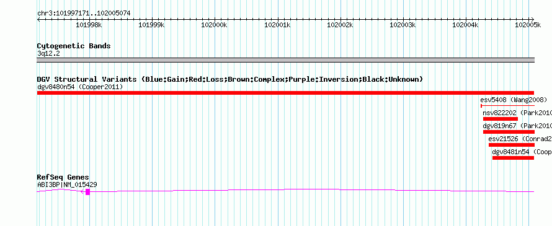552x226 pixels.
Task: Select the red bar under nsv822202
Action: pos(501,119)
